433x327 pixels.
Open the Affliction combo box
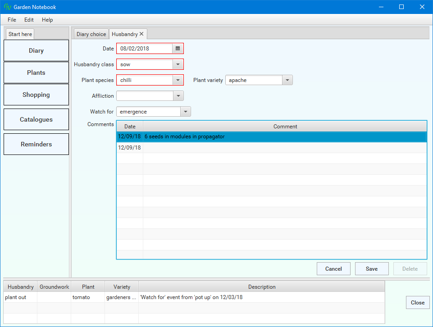(178, 96)
